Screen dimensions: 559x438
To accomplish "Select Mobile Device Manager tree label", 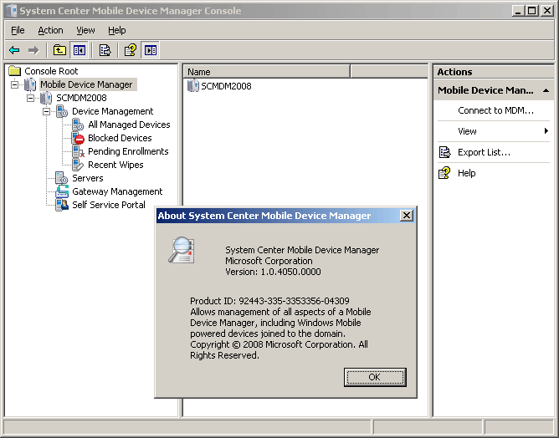I will click(86, 84).
